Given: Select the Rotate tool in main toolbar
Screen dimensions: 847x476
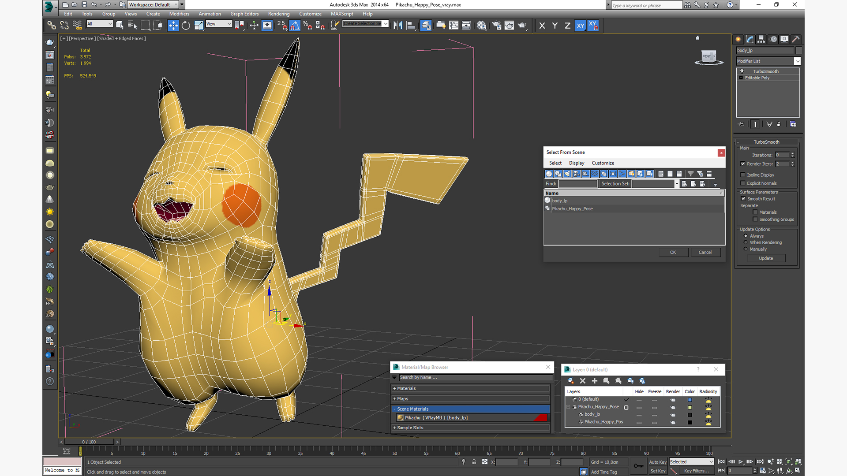Looking at the screenshot, I should (x=186, y=26).
